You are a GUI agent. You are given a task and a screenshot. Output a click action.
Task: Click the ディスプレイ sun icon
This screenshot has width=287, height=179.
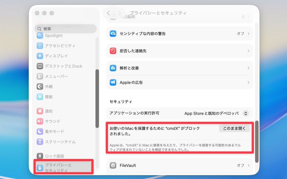[x=40, y=56]
